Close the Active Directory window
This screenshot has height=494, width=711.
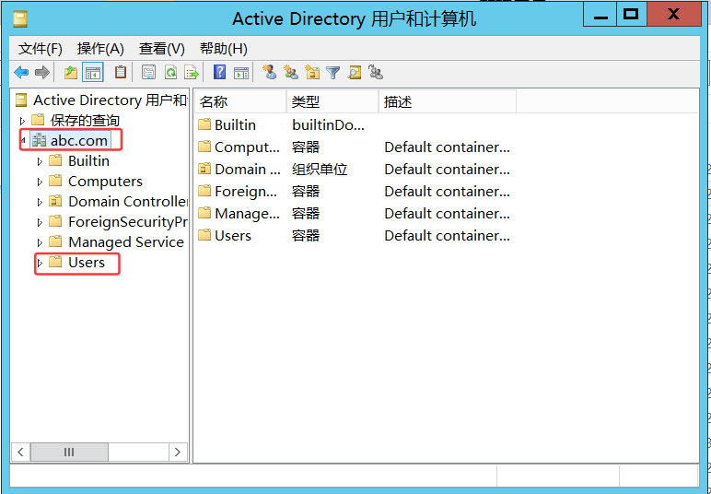[674, 15]
